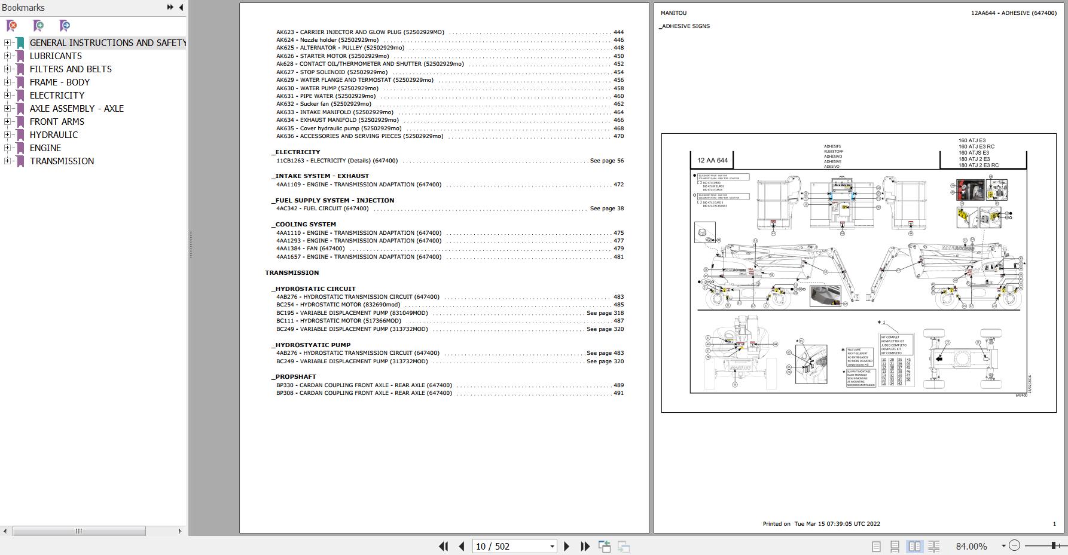Toggle two-page facing view
Viewport: 1068px width, 555px height.
point(914,546)
